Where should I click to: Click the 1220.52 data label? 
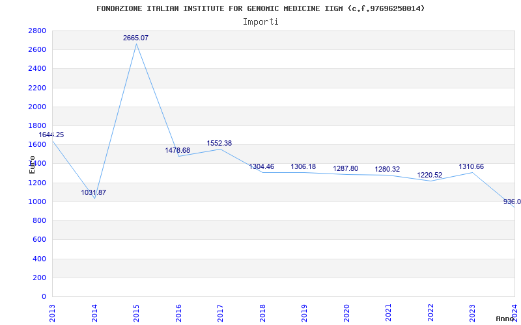[x=429, y=175]
